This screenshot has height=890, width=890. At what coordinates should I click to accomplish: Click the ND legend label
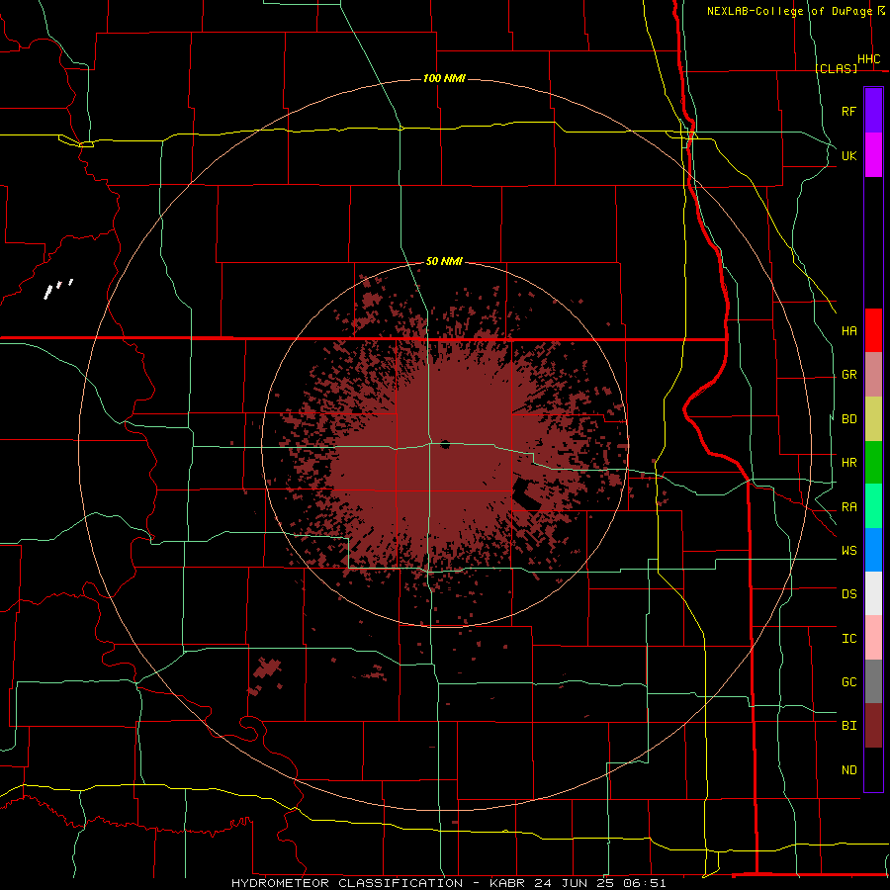coord(848,770)
